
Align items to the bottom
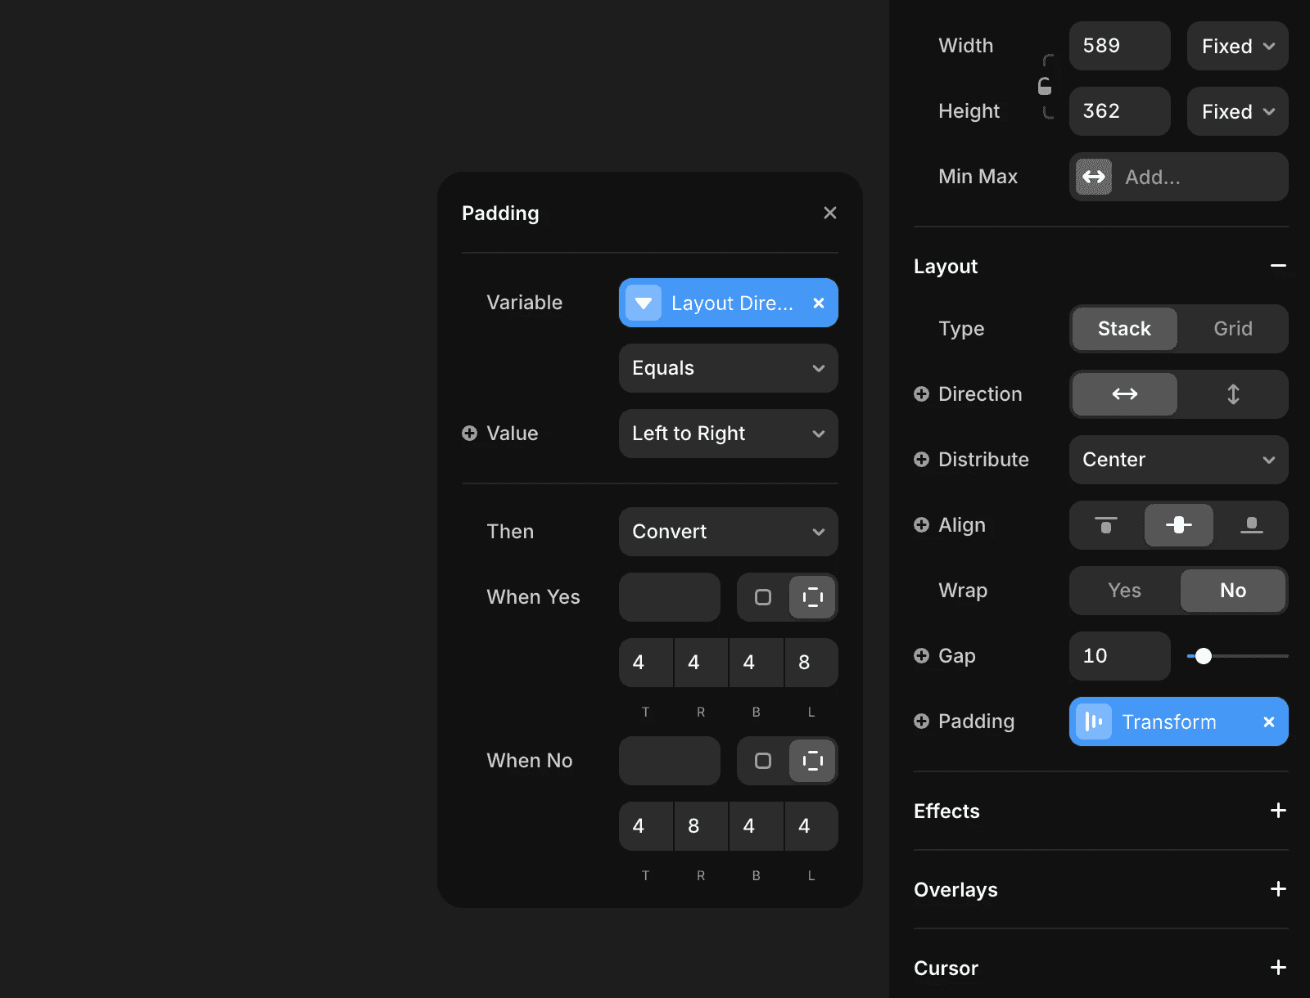coord(1253,525)
